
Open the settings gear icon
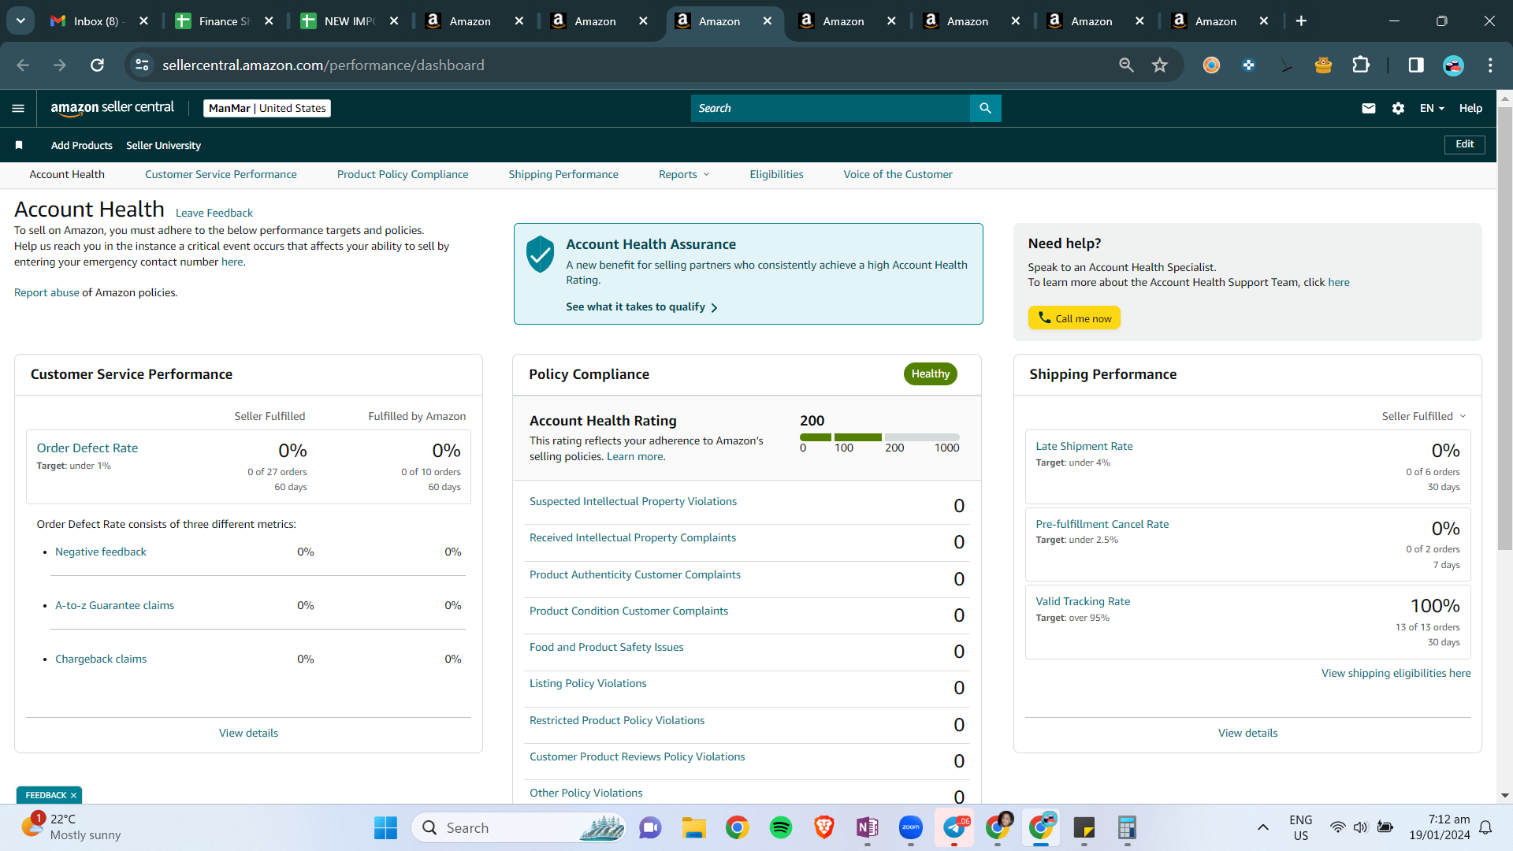pos(1398,108)
